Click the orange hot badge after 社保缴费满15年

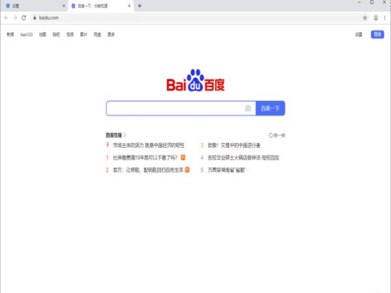tap(183, 158)
